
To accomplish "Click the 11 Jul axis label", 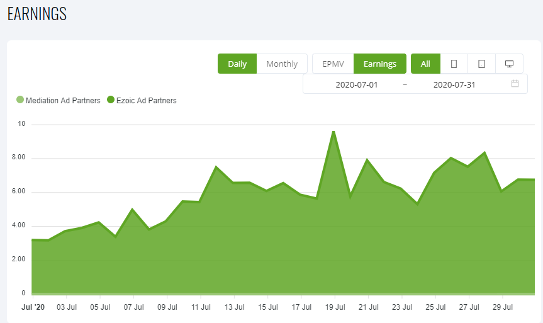I will (x=201, y=307).
